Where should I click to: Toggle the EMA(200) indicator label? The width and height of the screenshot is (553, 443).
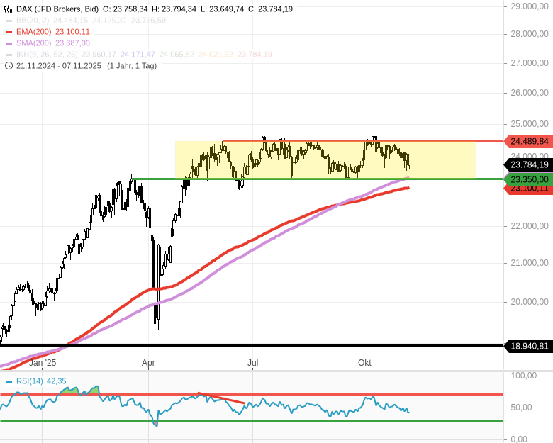pos(34,32)
